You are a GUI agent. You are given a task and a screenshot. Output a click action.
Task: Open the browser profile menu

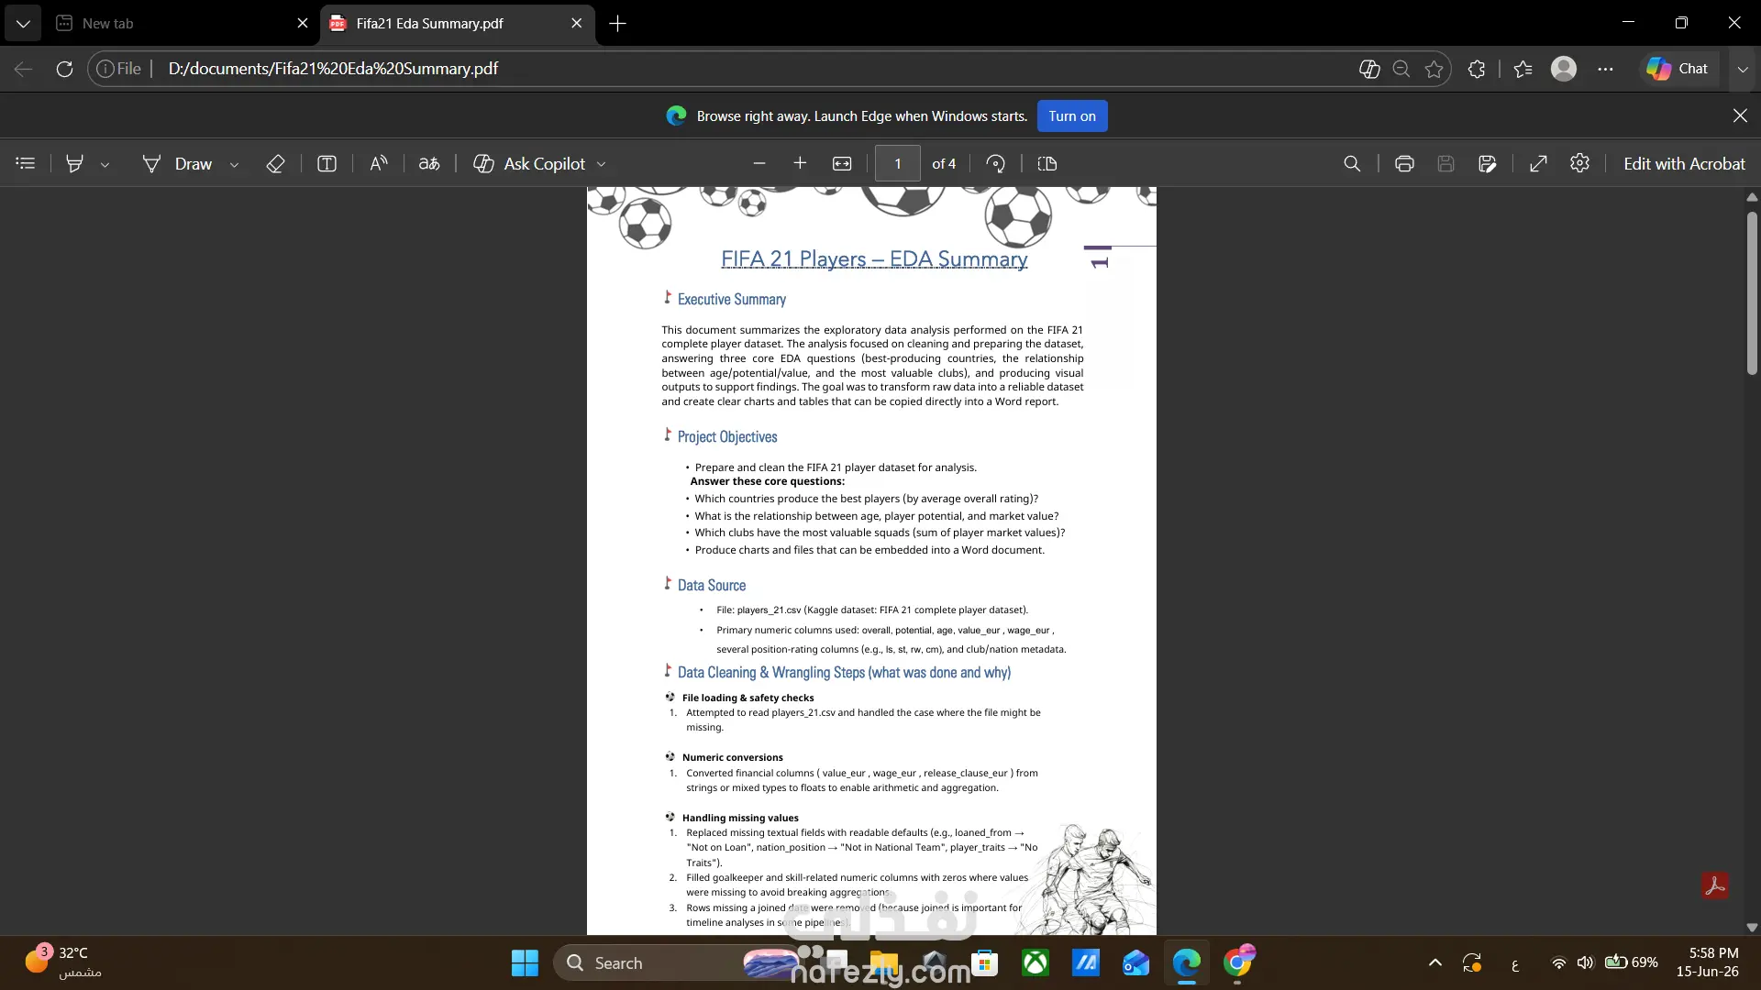[x=1564, y=69]
